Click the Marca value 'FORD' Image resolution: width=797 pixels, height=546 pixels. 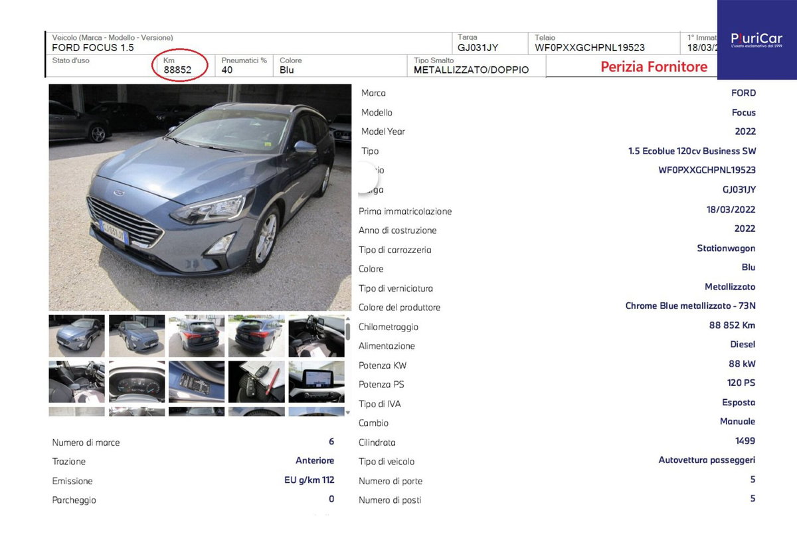(744, 93)
